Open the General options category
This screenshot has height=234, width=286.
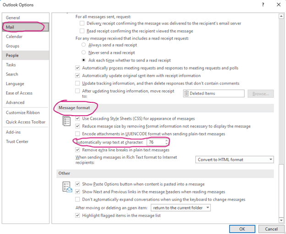pos(26,18)
